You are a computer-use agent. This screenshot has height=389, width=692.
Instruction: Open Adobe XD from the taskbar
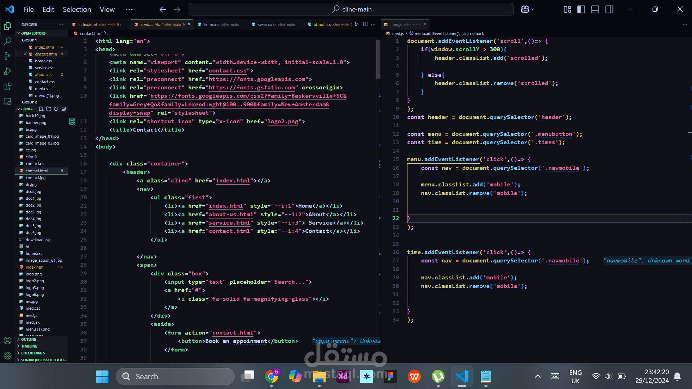click(343, 376)
